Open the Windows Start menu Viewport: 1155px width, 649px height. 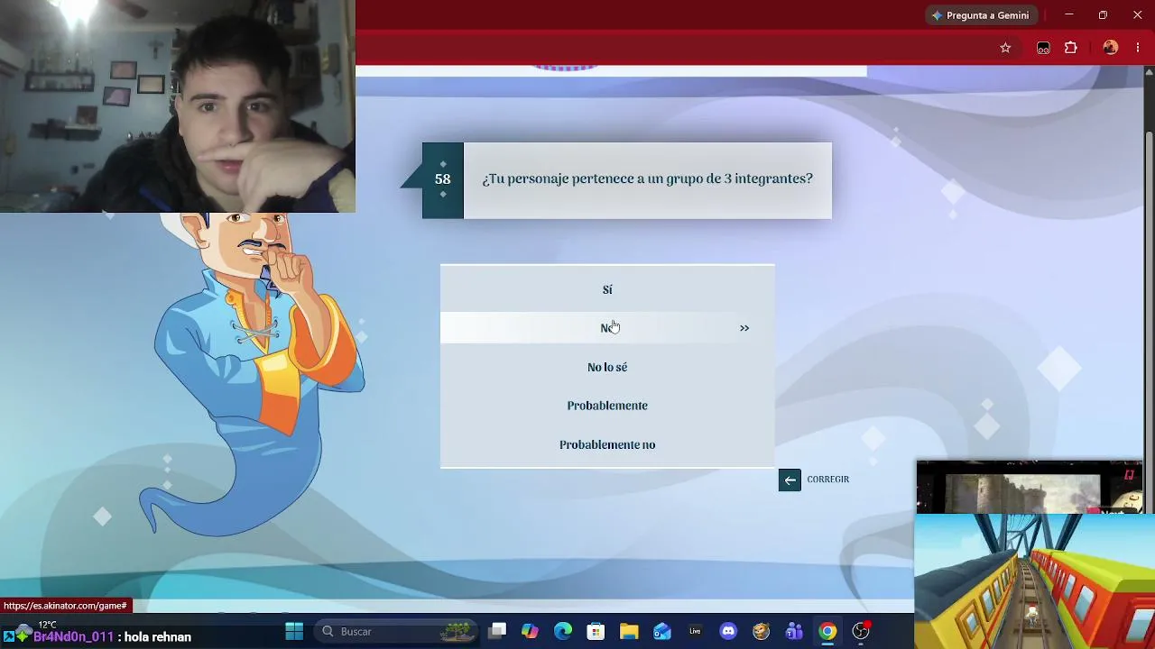click(x=294, y=631)
